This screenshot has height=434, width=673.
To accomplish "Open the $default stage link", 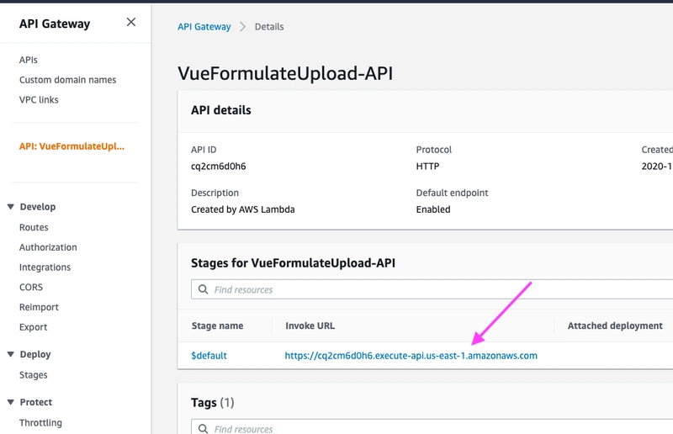I will coord(209,356).
